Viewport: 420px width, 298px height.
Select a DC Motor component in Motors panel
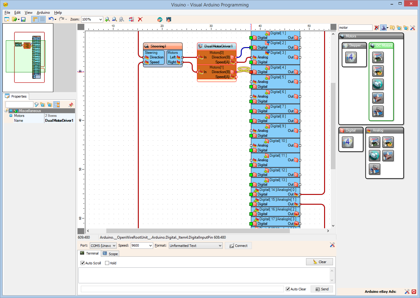pos(378,84)
